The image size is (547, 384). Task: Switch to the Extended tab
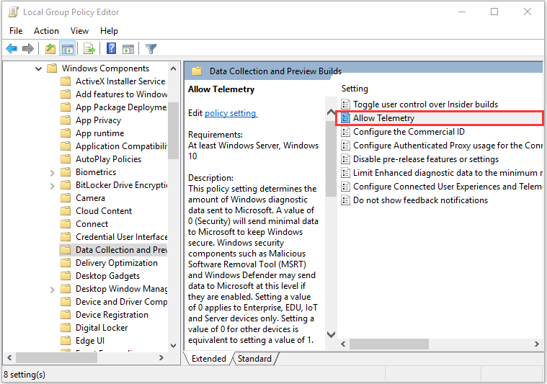[x=209, y=359]
